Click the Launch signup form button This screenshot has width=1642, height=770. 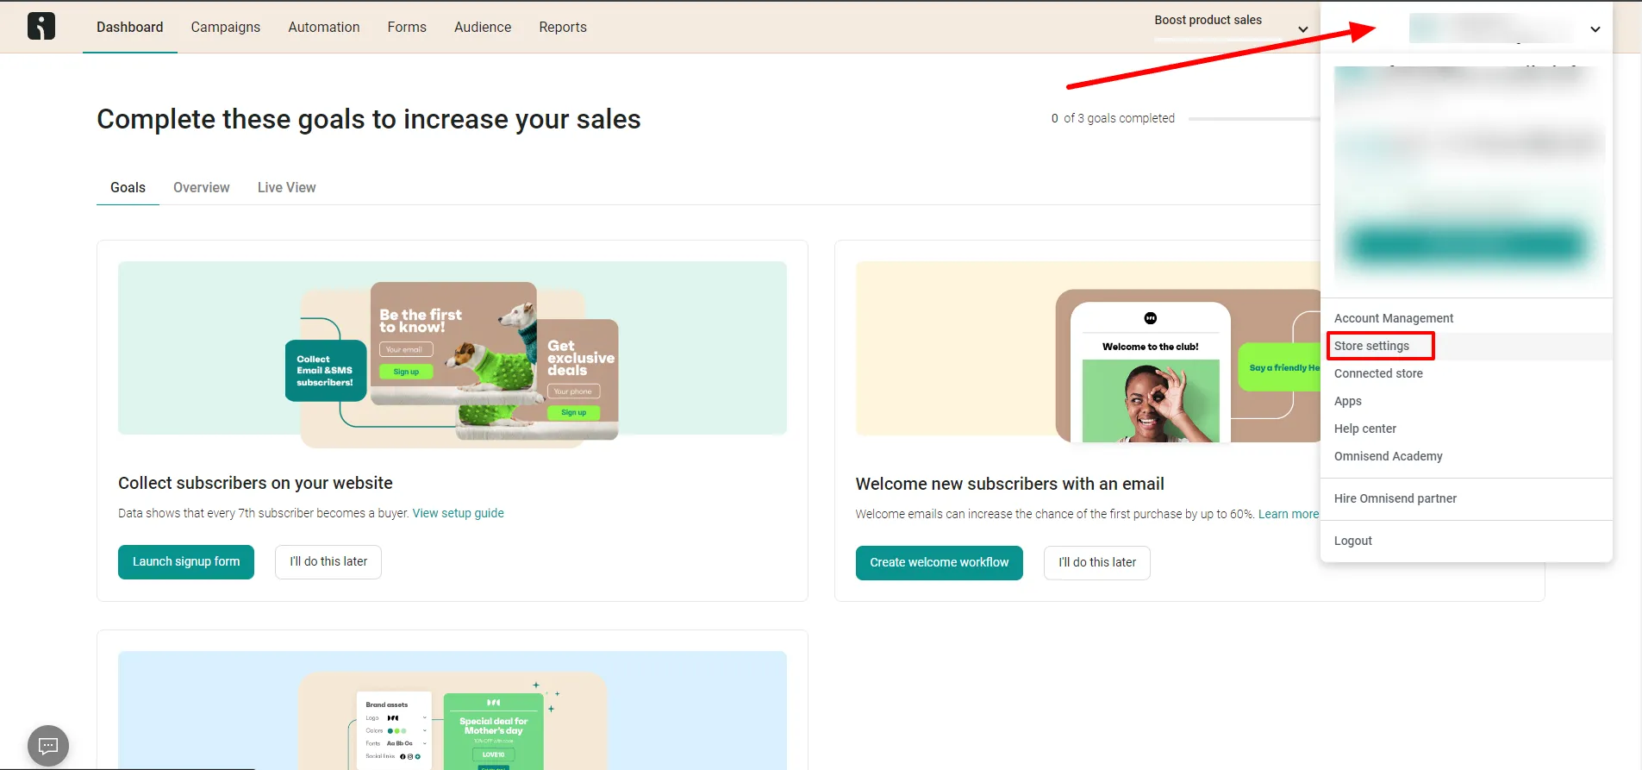click(186, 562)
